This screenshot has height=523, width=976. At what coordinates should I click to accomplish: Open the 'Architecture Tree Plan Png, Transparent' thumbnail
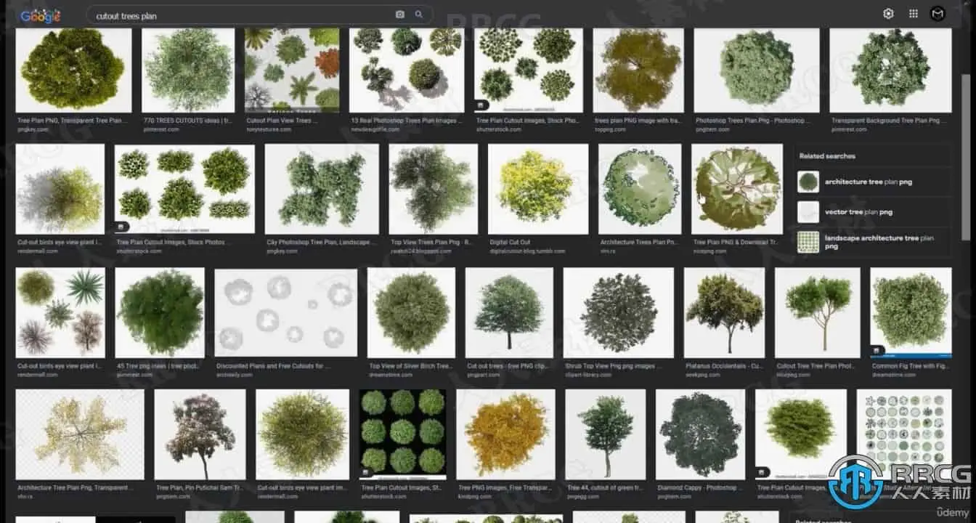coord(80,434)
